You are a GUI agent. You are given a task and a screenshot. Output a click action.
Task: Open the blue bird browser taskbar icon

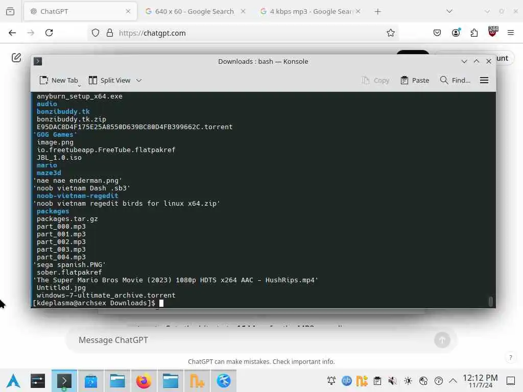tap(224, 381)
